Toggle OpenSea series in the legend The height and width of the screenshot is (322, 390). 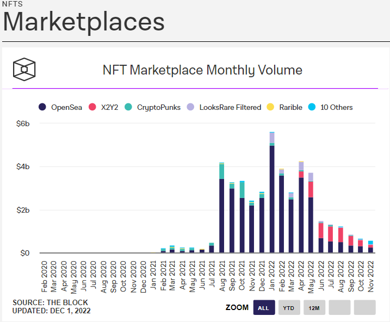pos(60,107)
